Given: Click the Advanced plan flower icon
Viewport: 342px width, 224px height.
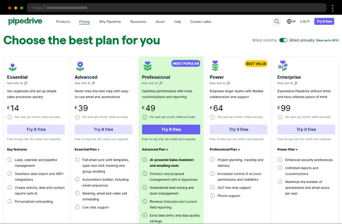Looking at the screenshot, I should click(80, 66).
